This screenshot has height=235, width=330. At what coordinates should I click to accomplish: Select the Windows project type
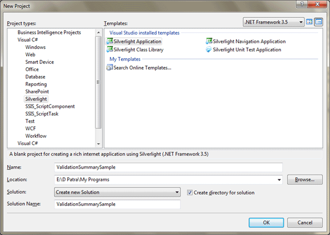pos(35,47)
